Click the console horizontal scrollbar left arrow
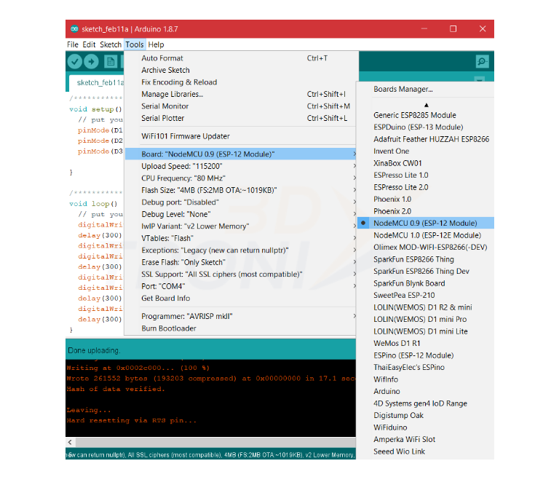Screen dimensions: 559x485 [70, 442]
